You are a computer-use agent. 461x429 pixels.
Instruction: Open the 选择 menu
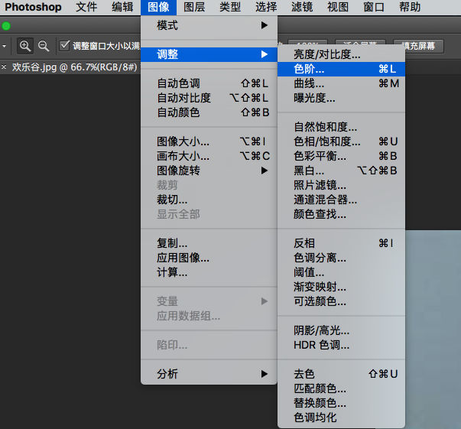[x=266, y=7]
